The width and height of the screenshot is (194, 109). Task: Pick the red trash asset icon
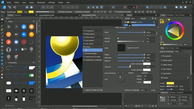8,42
